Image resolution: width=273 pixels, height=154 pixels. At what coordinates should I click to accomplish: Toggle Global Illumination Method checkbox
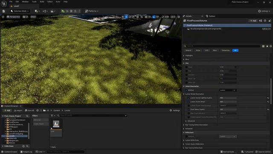[186, 90]
